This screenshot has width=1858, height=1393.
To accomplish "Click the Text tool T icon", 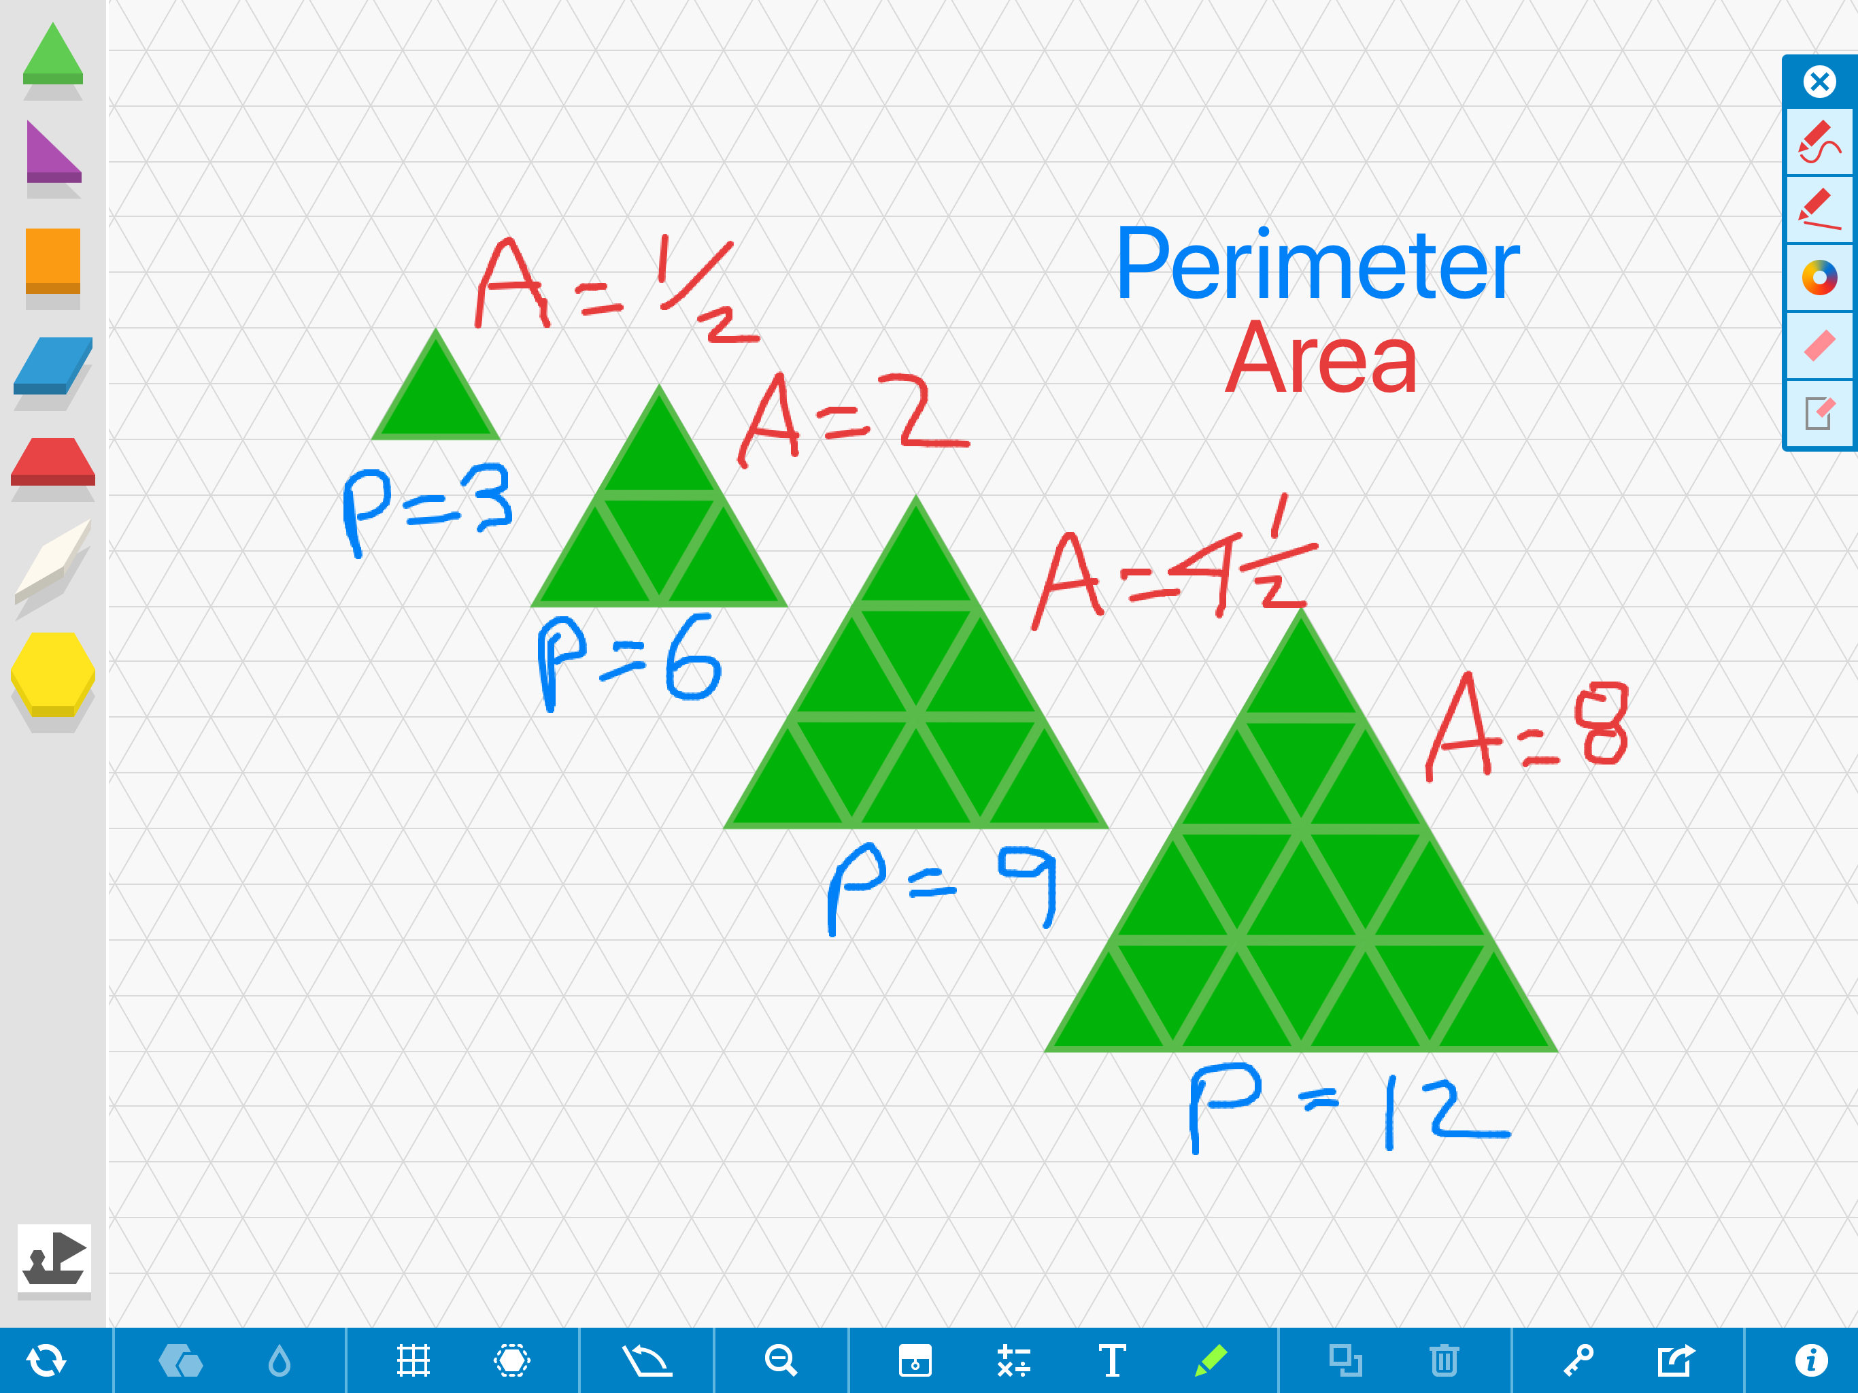I will click(x=1112, y=1360).
